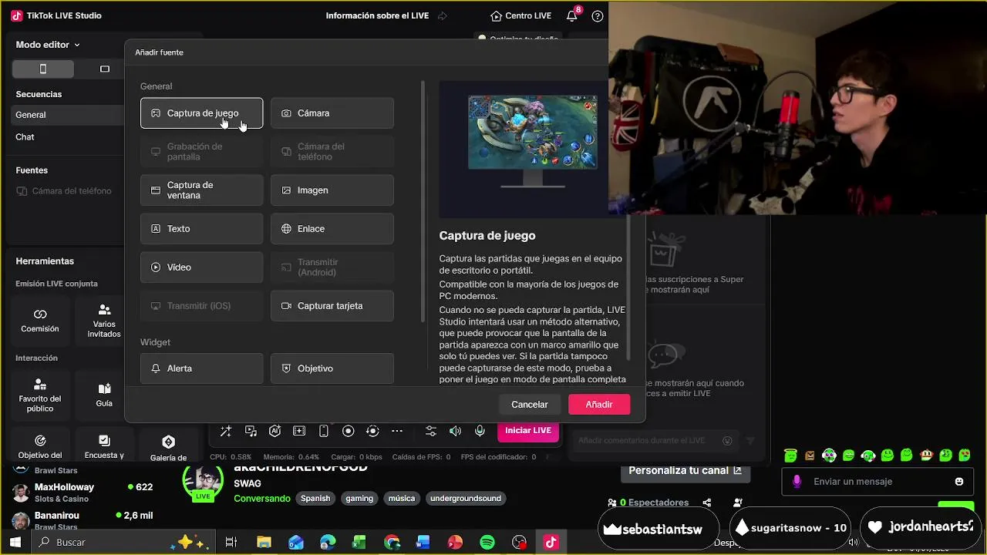This screenshot has width=987, height=555.
Task: Open Spotify from the taskbar
Action: pyautogui.click(x=487, y=543)
